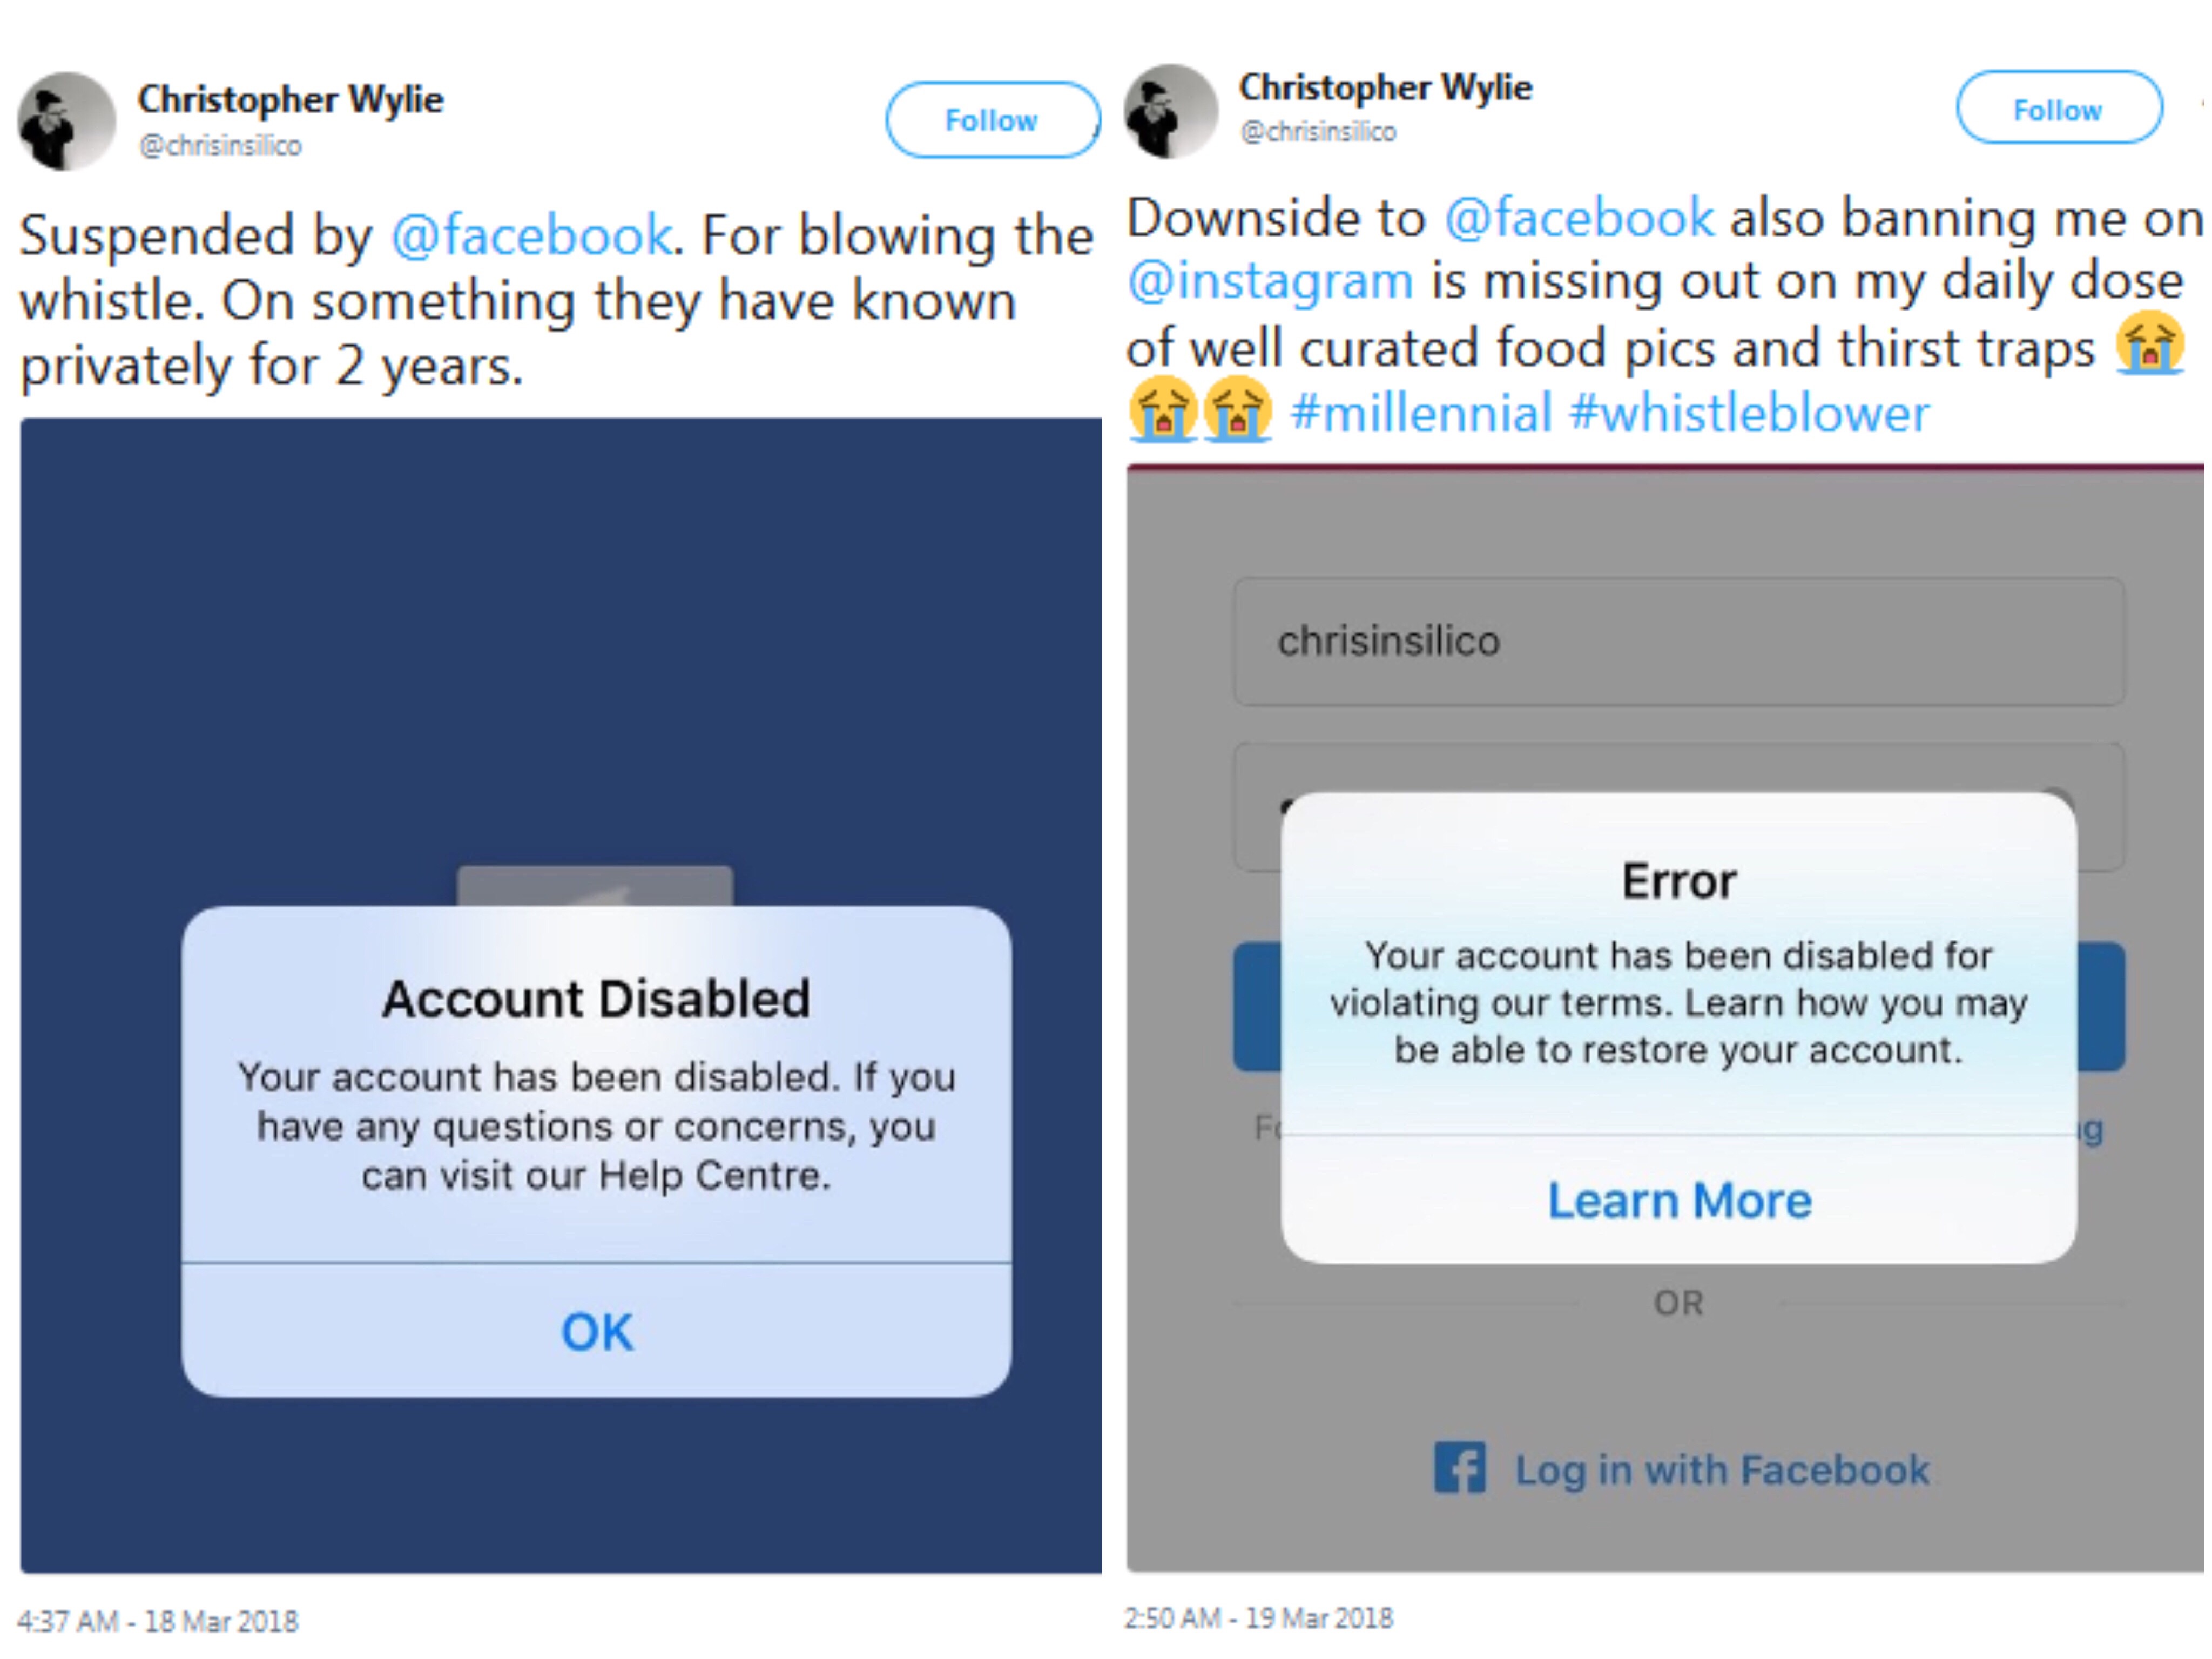This screenshot has height=1659, width=2212.
Task: Click the chrisinsilico username input field
Action: click(1679, 641)
